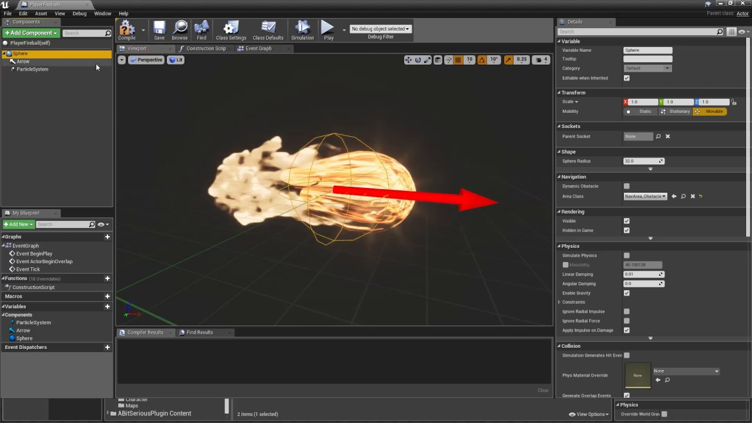Select PlayerFireball(self) root item

[30, 43]
